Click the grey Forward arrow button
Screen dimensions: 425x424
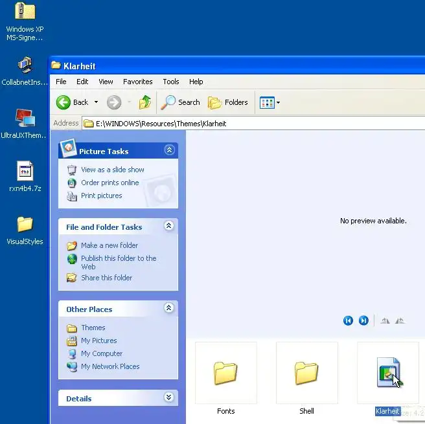(114, 102)
